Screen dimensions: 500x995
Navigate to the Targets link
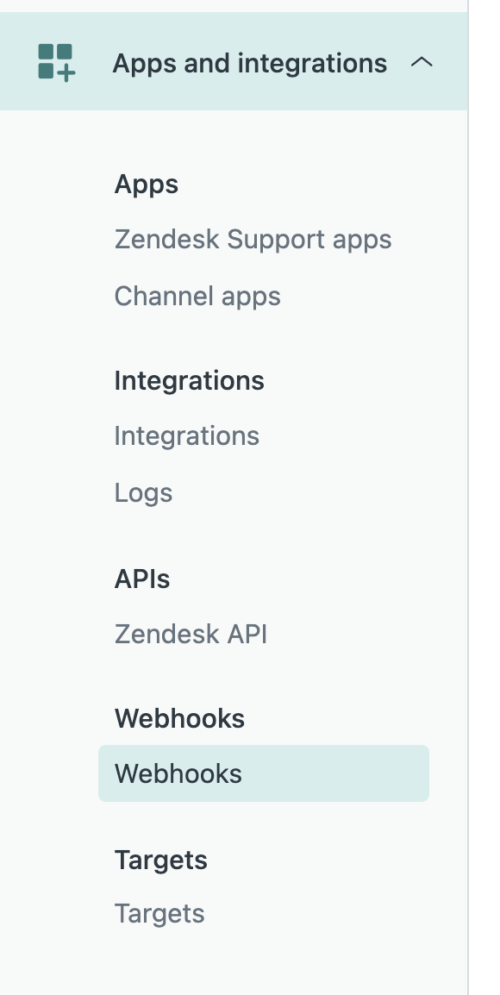[159, 914]
